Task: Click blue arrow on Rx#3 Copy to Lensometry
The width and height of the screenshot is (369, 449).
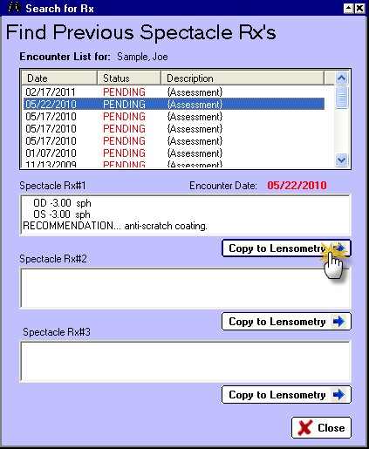Action: click(338, 395)
